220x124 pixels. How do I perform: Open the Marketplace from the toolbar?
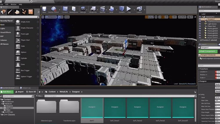(x=74, y=10)
